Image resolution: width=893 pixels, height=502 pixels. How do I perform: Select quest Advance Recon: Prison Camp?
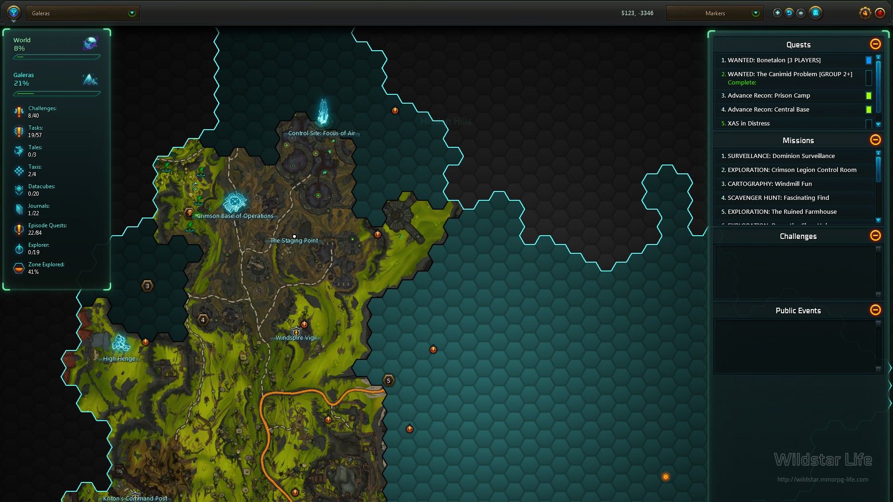tap(794, 96)
